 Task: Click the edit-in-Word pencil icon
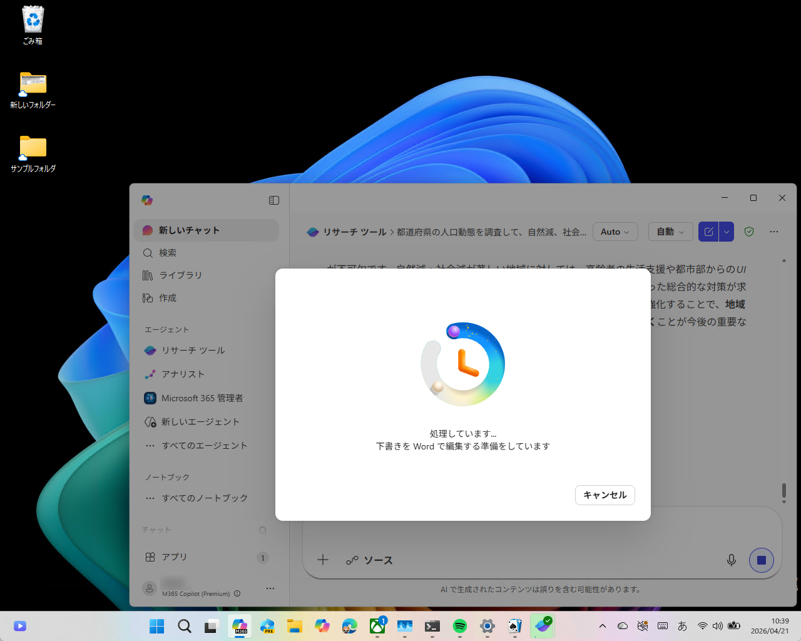coord(708,232)
